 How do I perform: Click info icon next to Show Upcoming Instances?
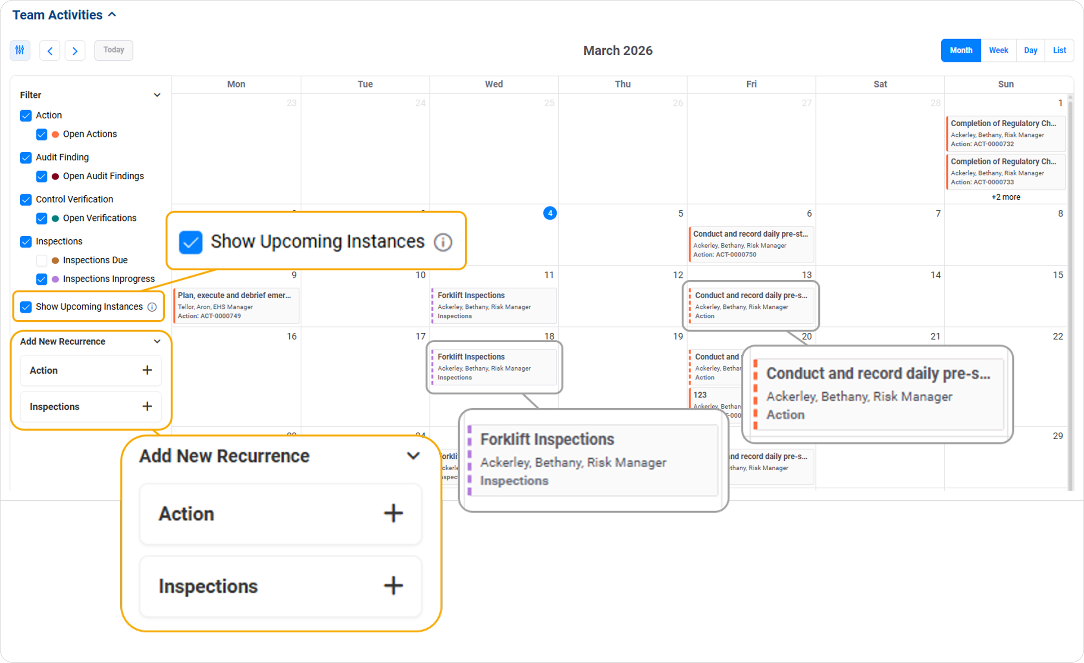point(152,307)
